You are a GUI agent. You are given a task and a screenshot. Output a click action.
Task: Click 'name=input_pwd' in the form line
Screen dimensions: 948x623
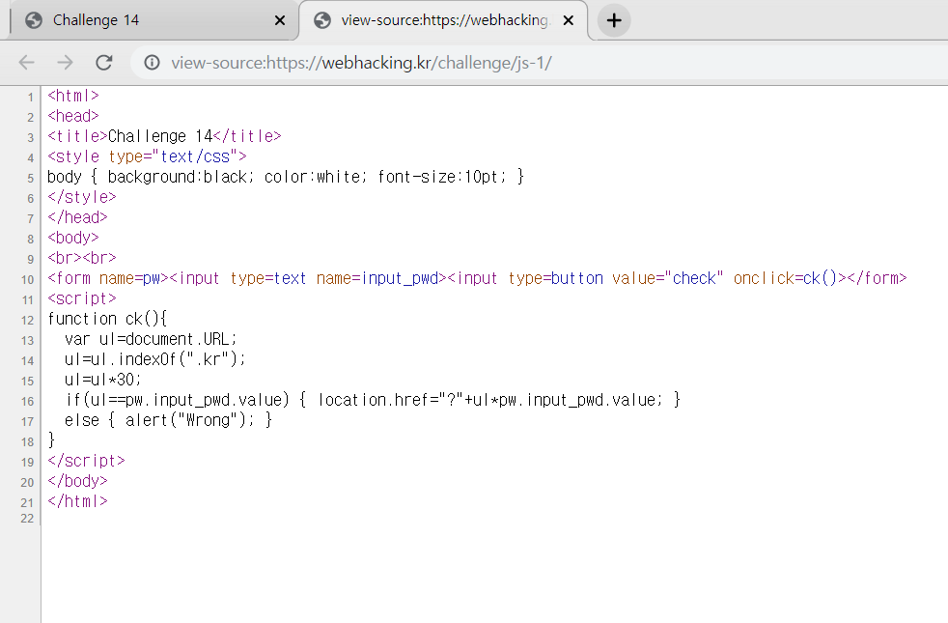tap(377, 278)
